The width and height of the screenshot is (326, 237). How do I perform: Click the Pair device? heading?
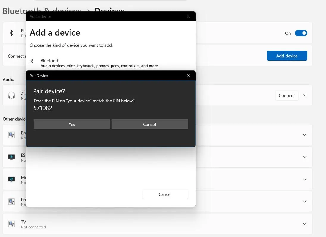click(x=49, y=91)
